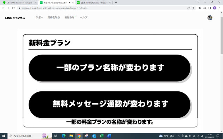Open the Excel taskbar icon
Screen dimensions: 223x139
(101, 136)
